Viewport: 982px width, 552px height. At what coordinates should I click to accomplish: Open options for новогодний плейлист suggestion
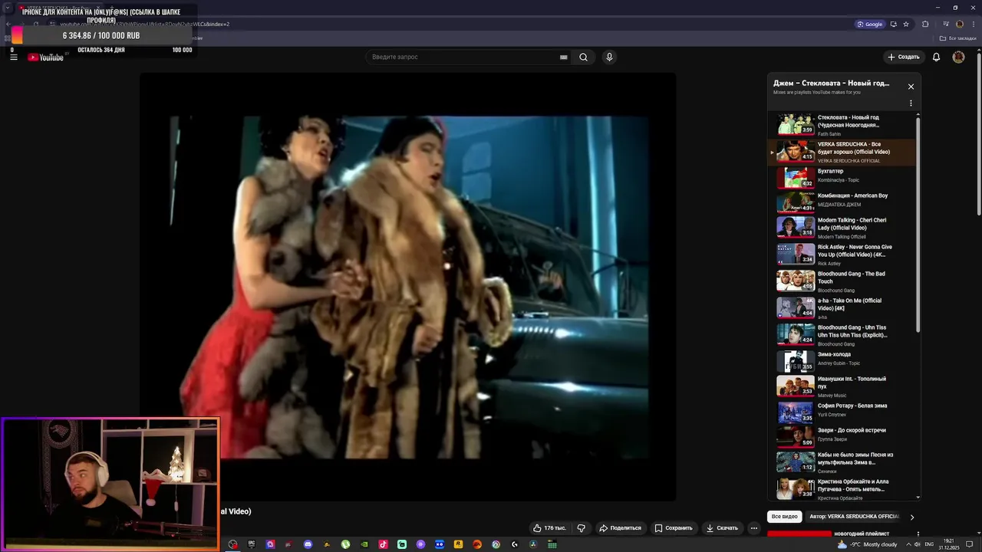(918, 534)
